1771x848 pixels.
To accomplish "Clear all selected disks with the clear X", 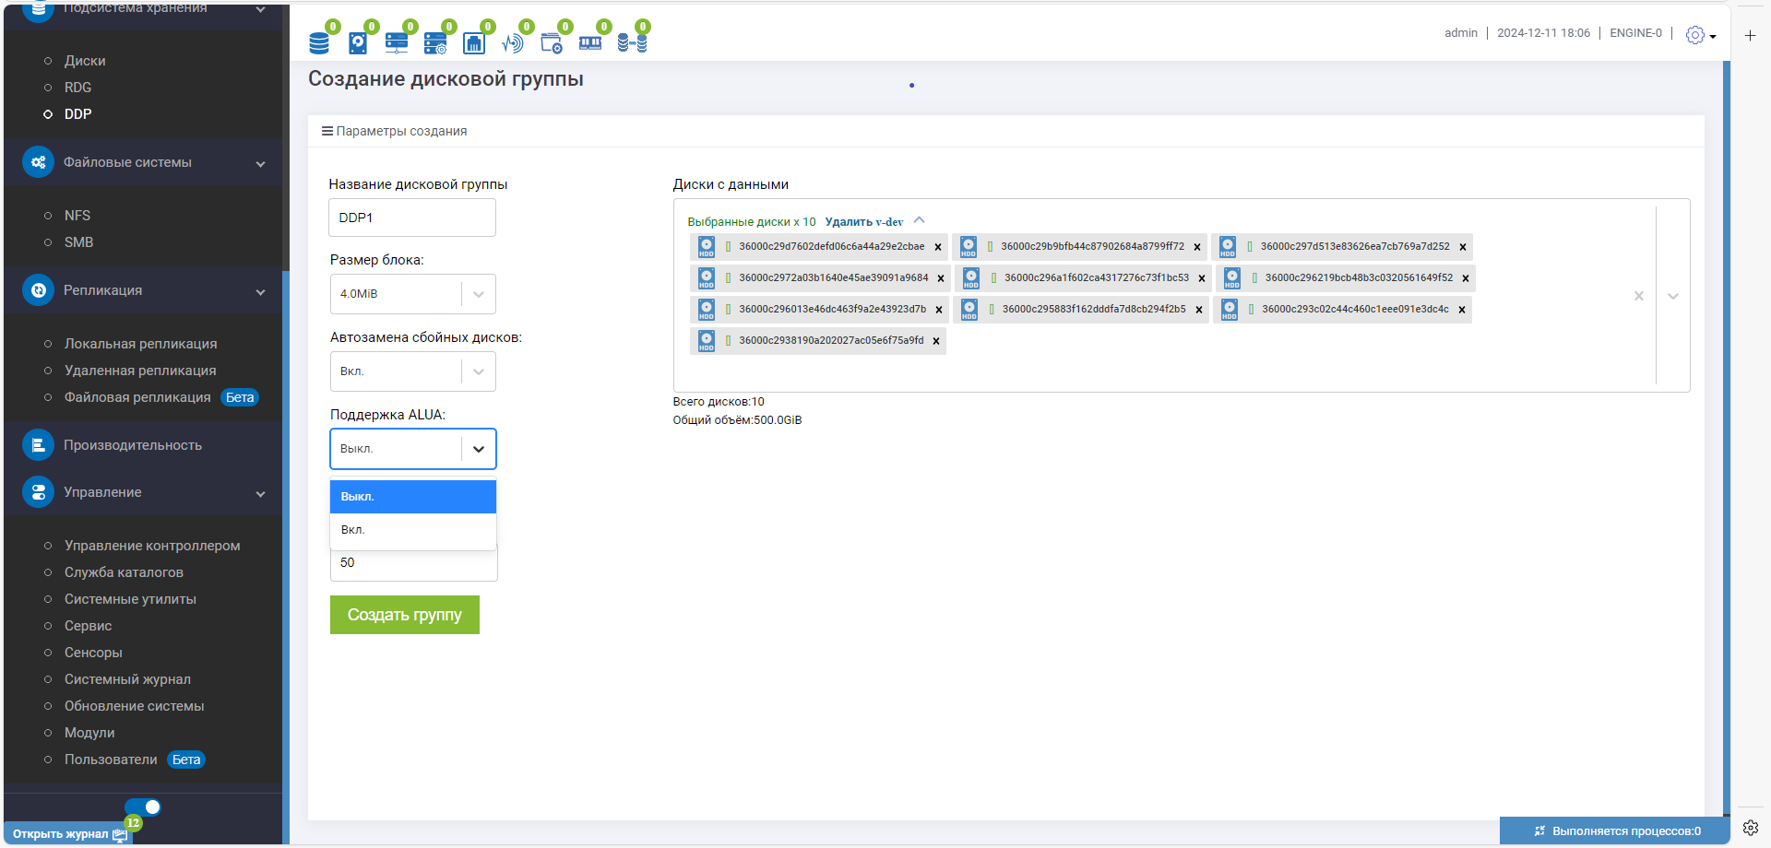I will (x=1639, y=296).
